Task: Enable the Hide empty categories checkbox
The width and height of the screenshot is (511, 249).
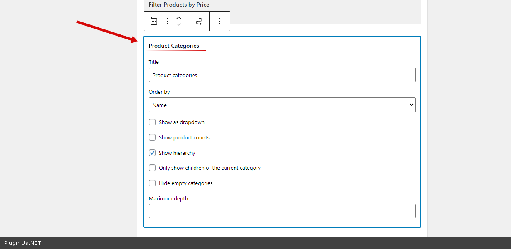Action: (x=152, y=183)
